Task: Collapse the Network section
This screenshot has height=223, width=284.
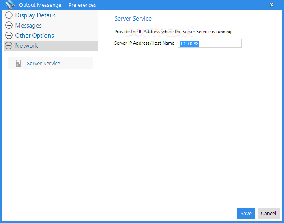Action: point(9,45)
